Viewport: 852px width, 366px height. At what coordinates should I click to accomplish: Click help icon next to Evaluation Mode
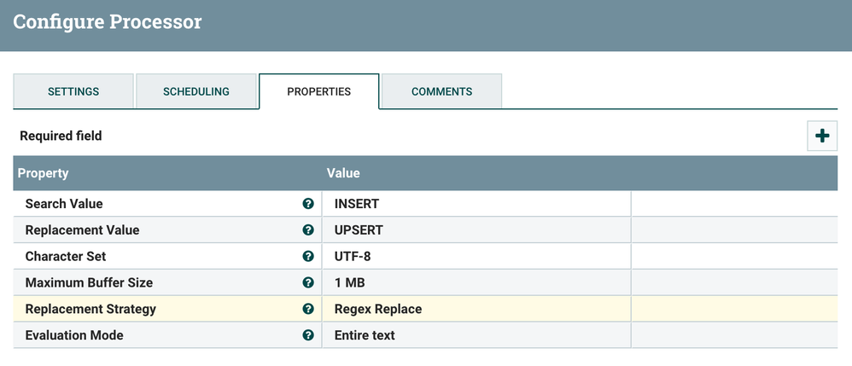[x=308, y=335]
